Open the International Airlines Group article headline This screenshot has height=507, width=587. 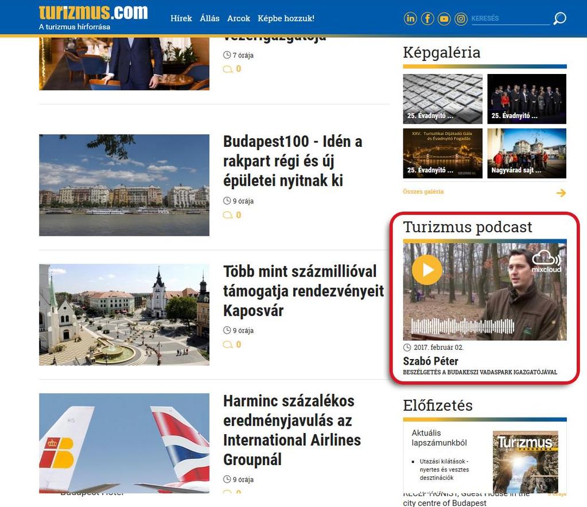click(292, 430)
